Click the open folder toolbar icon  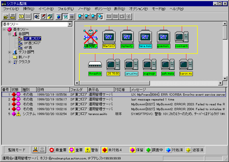(6, 17)
